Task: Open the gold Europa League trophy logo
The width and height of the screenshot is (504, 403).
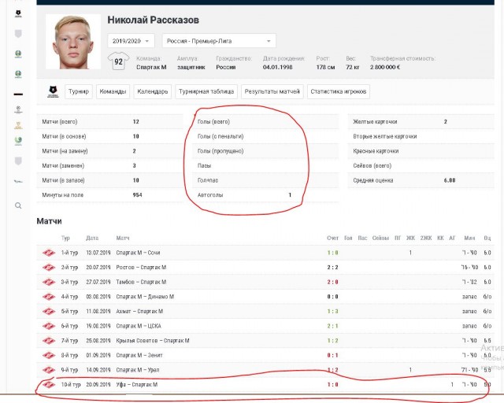Action: pos(18,125)
